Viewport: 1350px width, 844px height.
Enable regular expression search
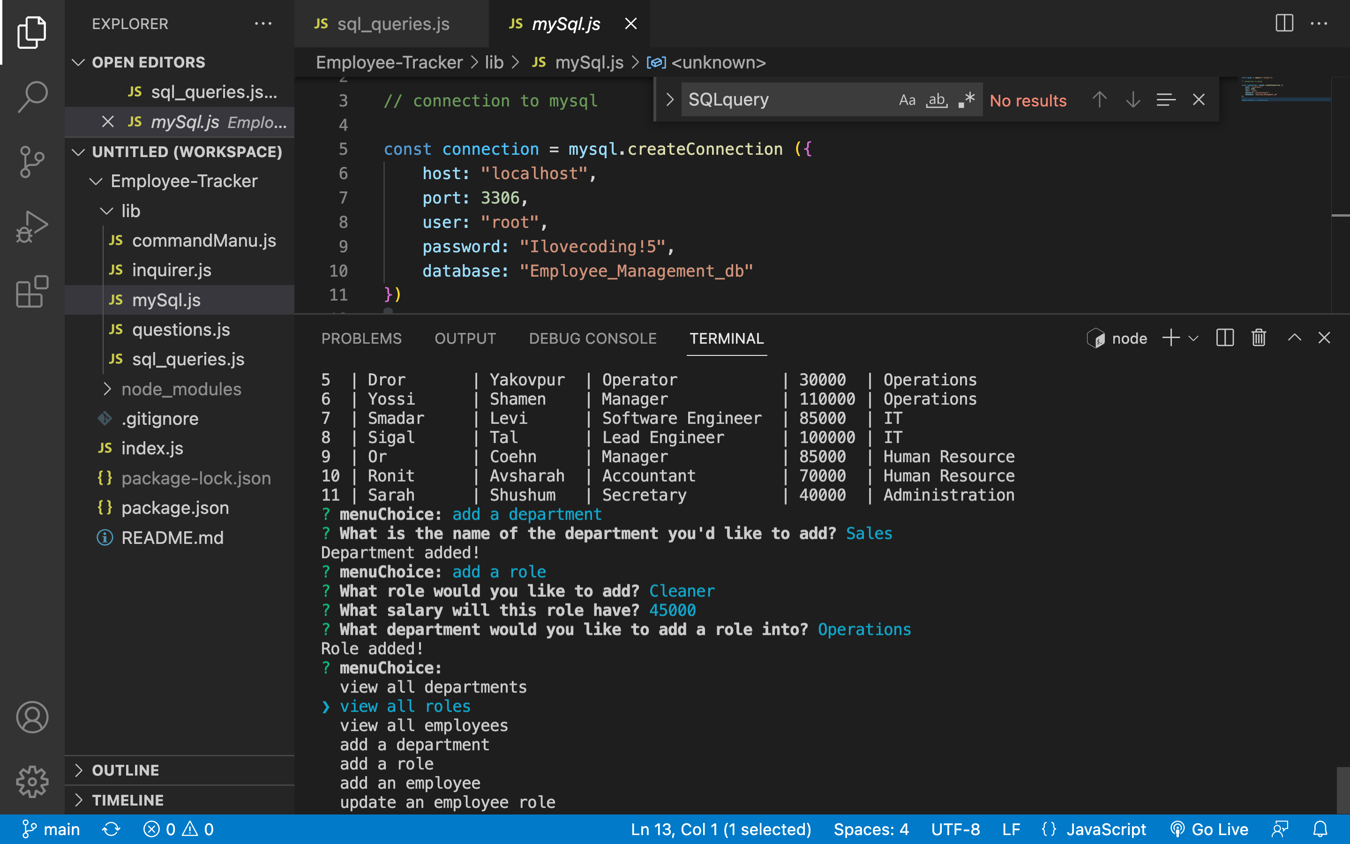pos(966,99)
